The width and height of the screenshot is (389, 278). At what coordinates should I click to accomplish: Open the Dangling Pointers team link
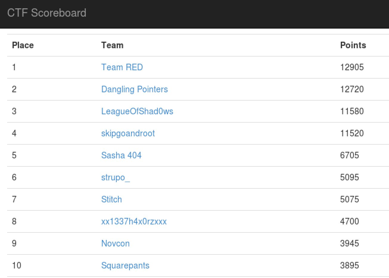pos(134,89)
